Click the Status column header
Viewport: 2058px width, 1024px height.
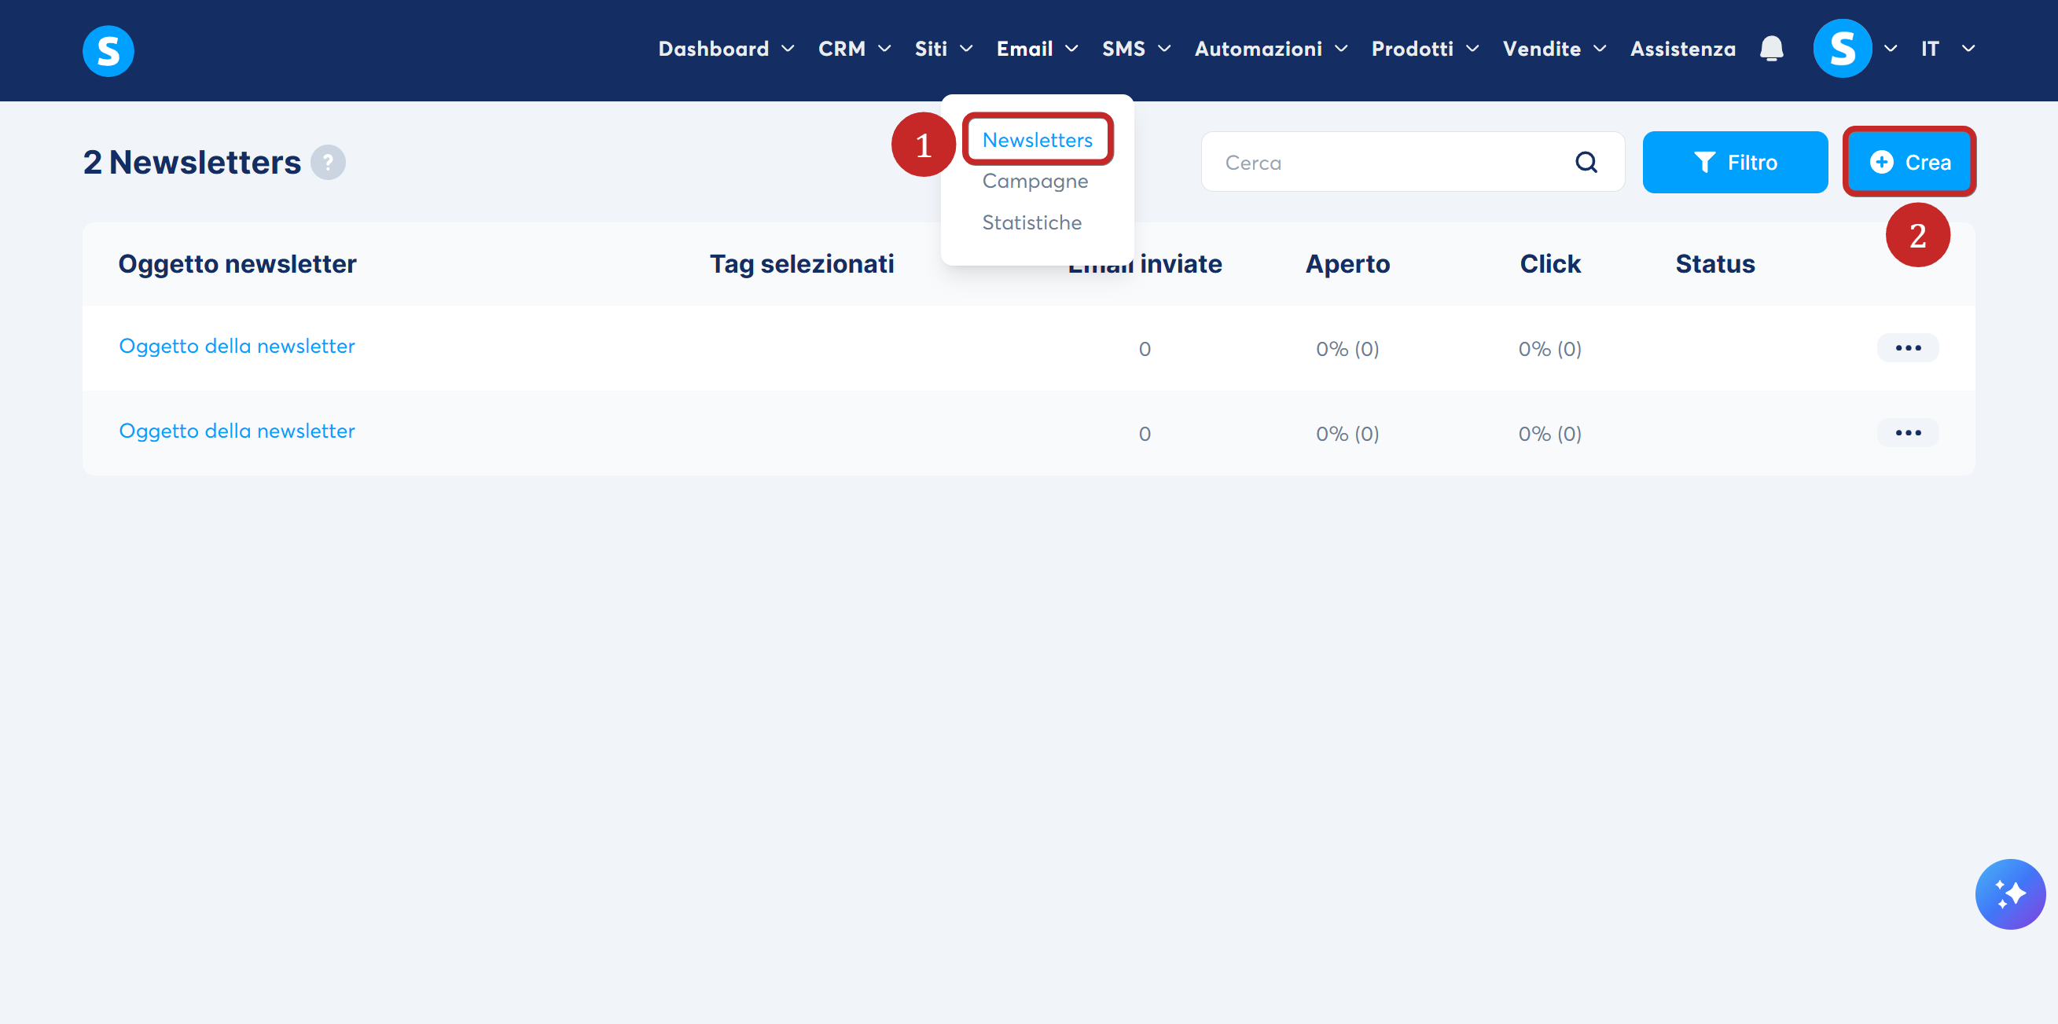(x=1714, y=264)
